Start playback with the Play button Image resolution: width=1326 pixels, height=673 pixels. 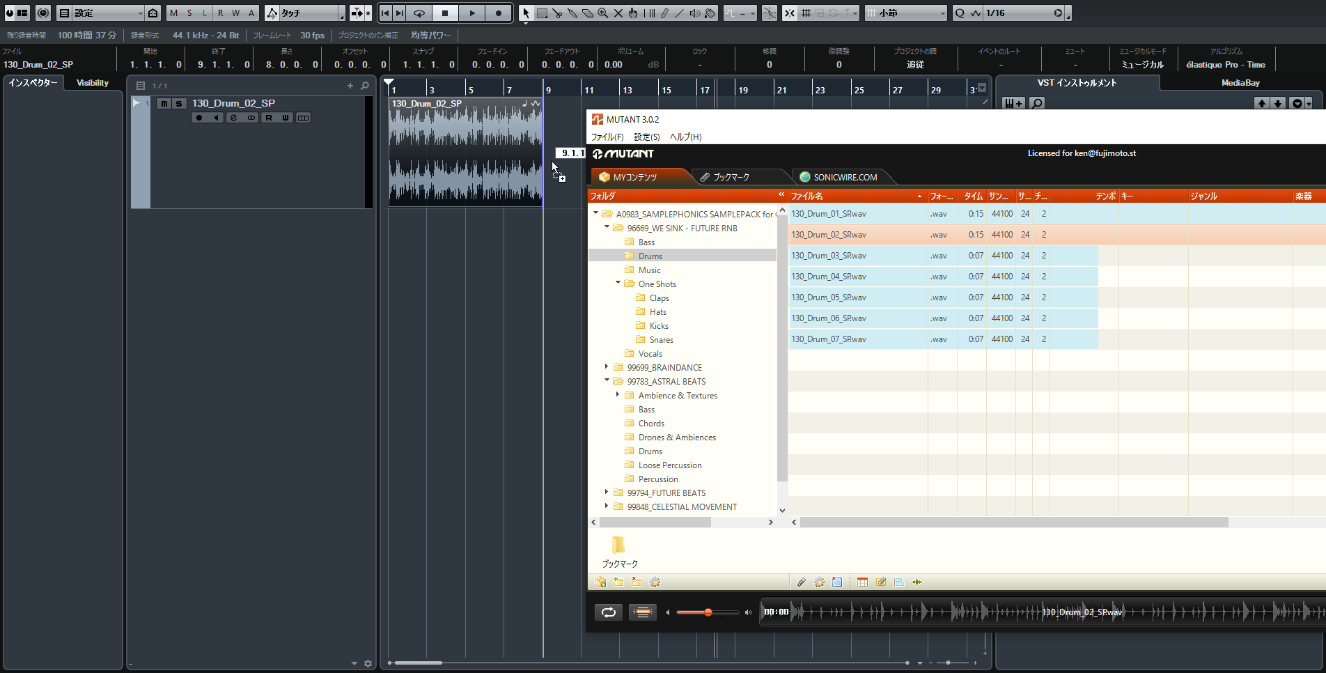(471, 13)
